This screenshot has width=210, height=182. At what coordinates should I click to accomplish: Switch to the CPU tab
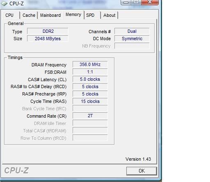pyautogui.click(x=11, y=15)
